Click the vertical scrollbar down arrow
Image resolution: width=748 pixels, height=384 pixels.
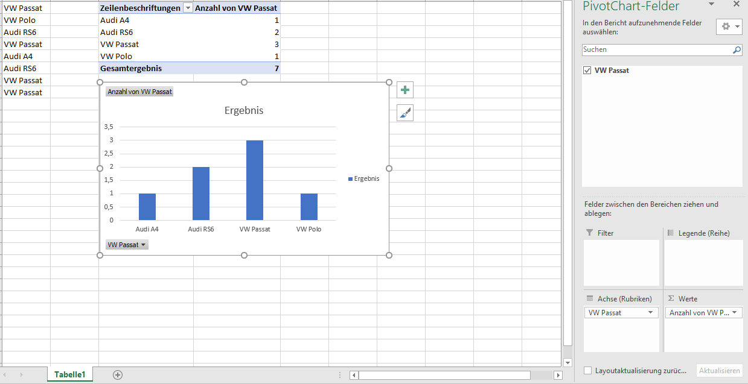(x=567, y=362)
